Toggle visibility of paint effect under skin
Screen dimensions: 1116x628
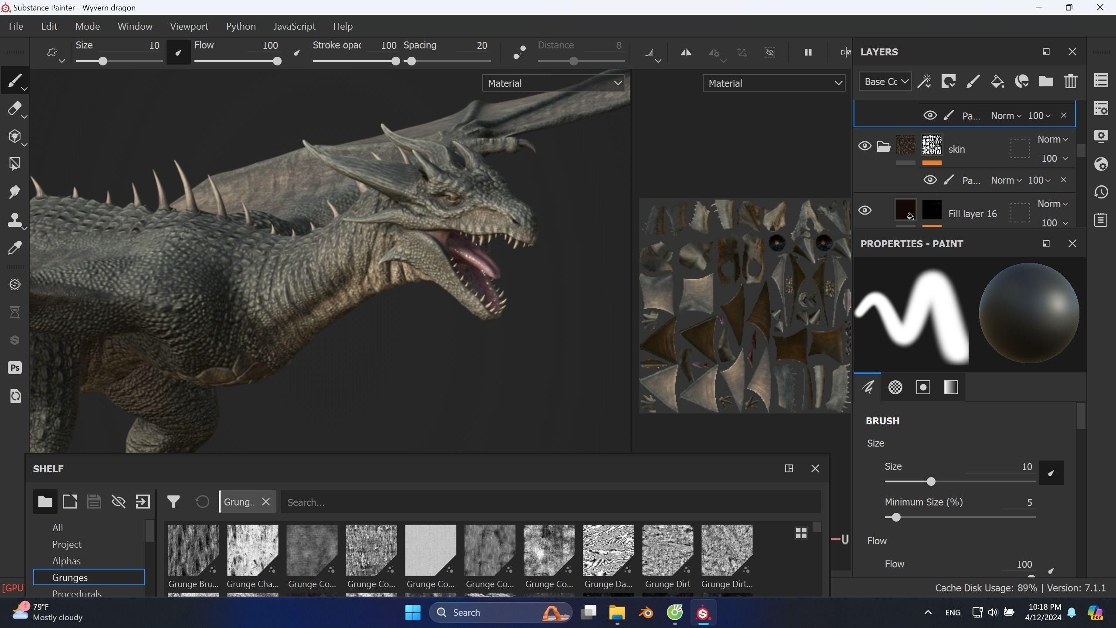click(930, 180)
